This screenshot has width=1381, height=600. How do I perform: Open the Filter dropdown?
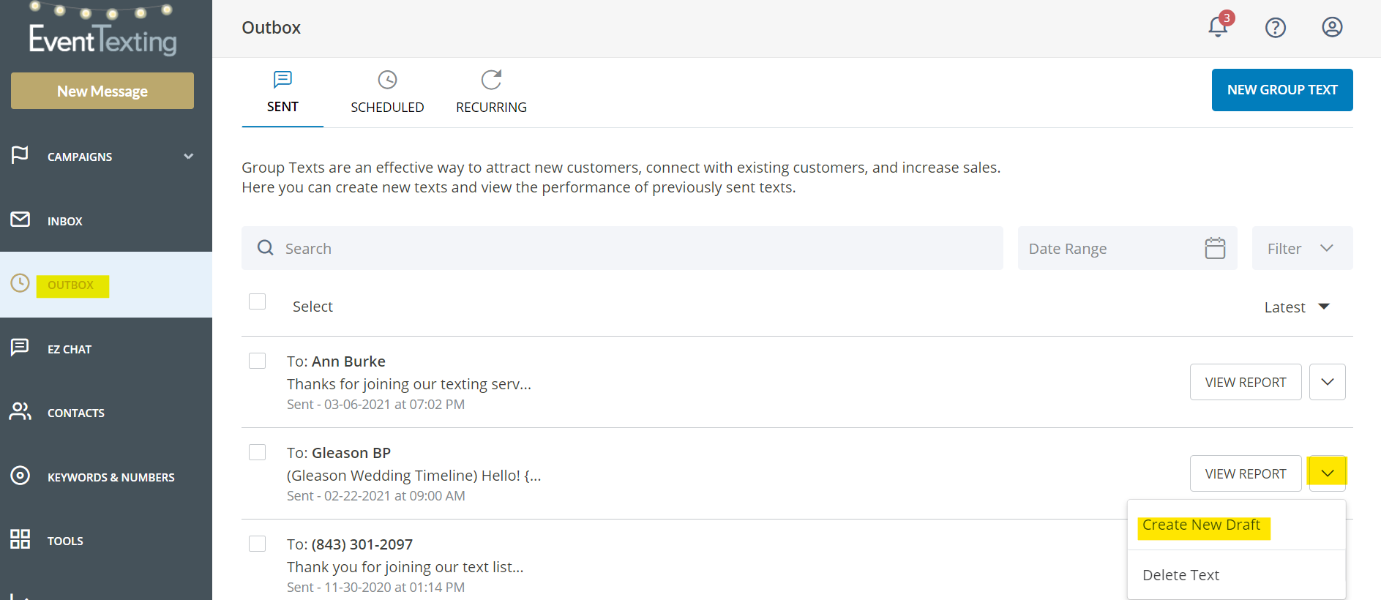tap(1302, 248)
